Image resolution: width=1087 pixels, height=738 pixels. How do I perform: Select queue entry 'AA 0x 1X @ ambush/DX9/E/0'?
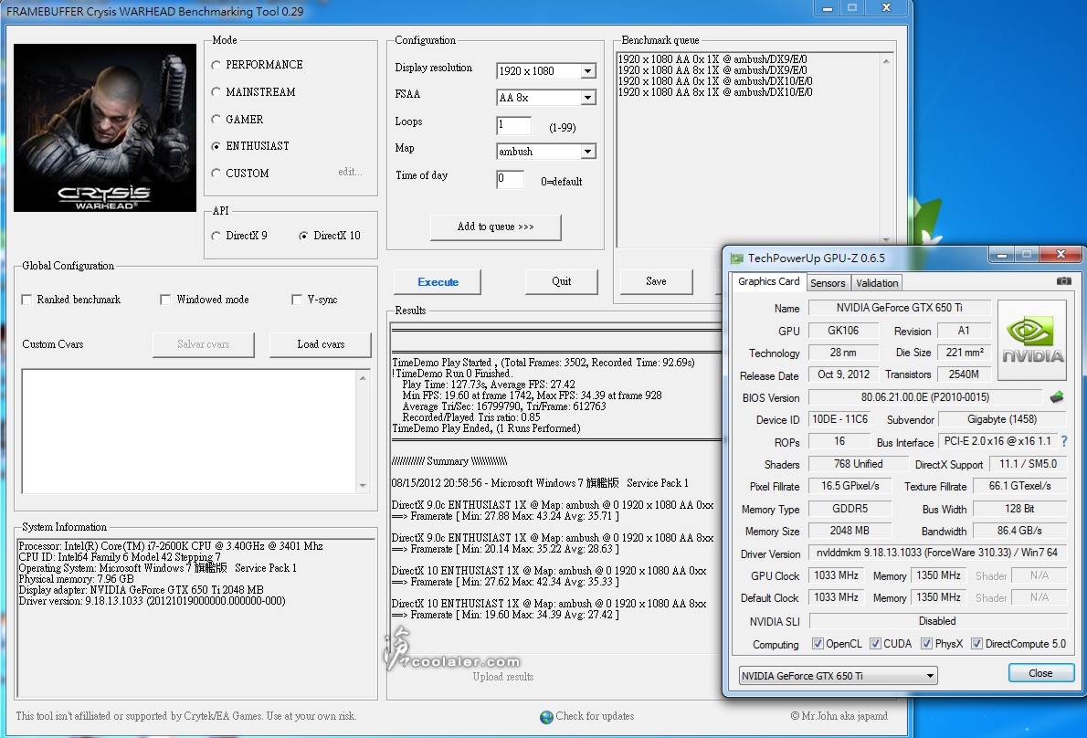712,59
